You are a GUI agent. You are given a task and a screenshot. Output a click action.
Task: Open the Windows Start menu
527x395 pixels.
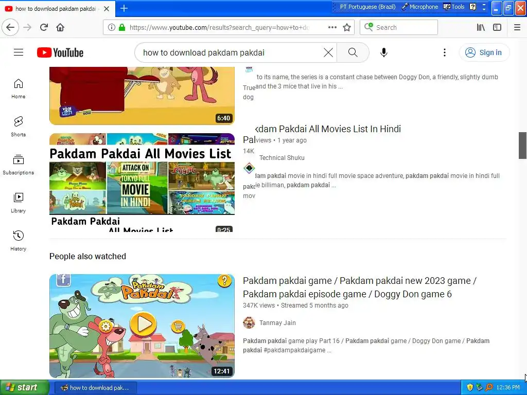coord(25,387)
